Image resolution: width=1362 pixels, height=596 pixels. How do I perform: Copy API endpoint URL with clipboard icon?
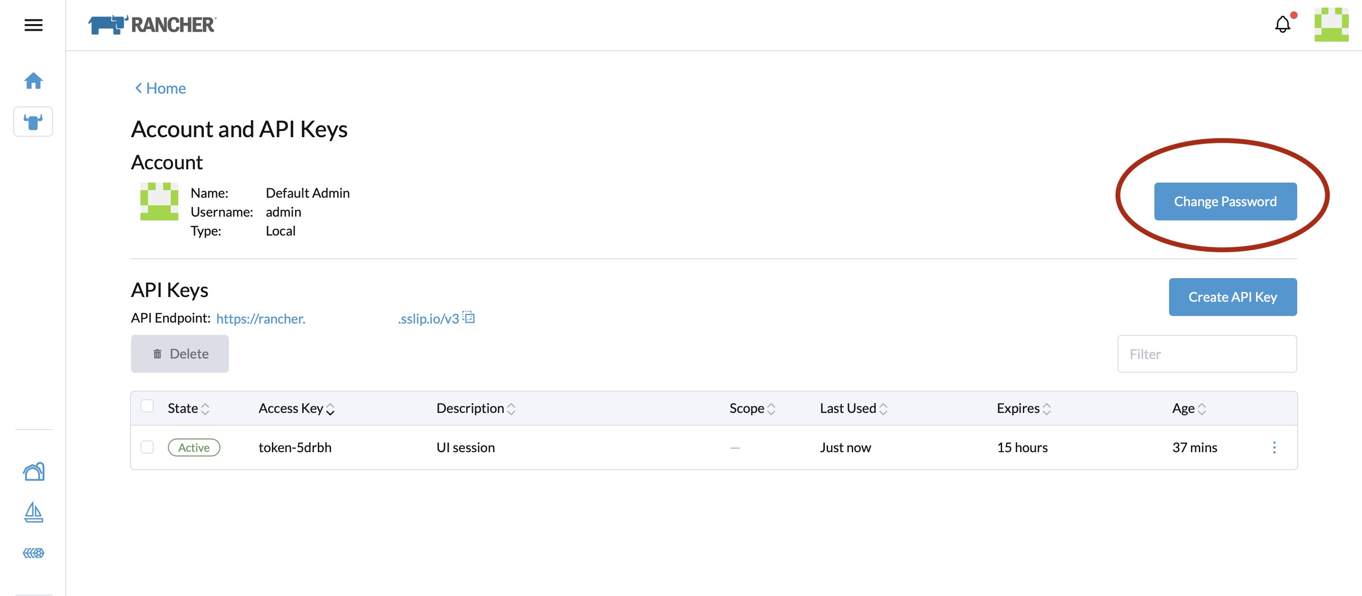pos(469,317)
